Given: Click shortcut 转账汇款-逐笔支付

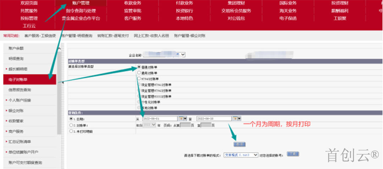Looking at the screenshot, I should tap(113, 36).
